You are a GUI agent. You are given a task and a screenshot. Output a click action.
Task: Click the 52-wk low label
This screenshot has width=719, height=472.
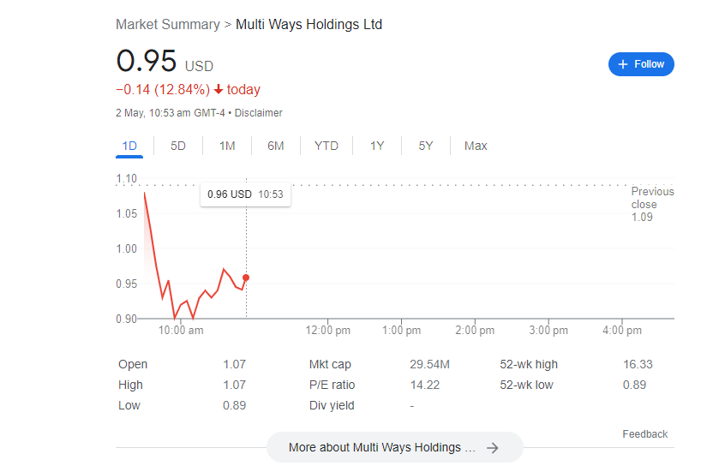coord(526,385)
